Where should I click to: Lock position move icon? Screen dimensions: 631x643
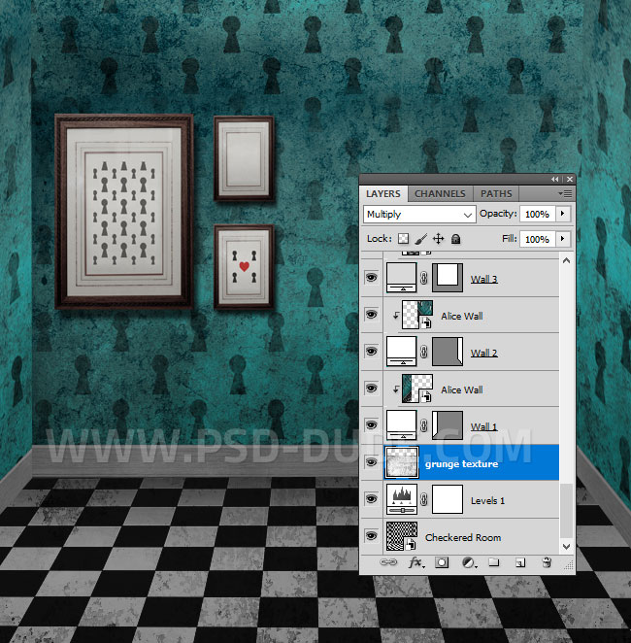tap(439, 239)
